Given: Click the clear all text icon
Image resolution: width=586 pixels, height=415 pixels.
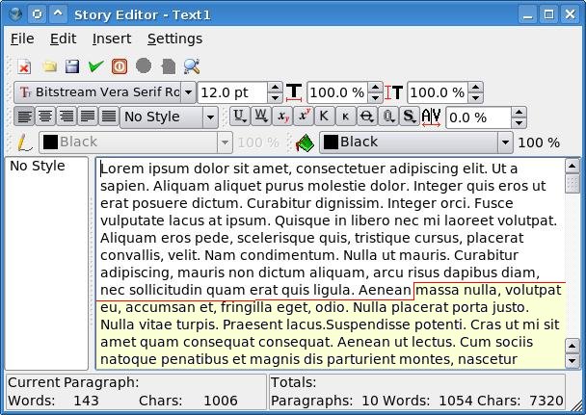Looking at the screenshot, I should click(x=24, y=66).
